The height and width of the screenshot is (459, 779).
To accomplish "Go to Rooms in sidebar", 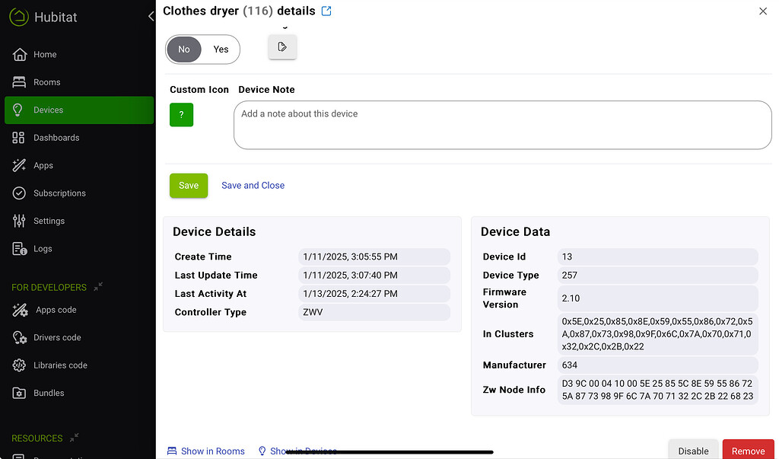I will (x=46, y=82).
